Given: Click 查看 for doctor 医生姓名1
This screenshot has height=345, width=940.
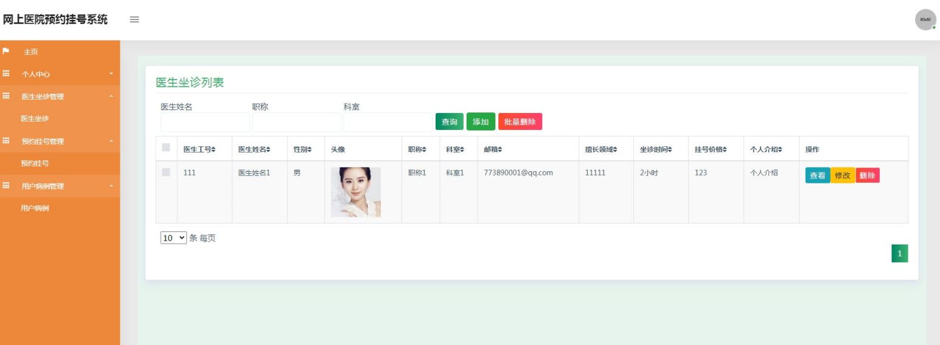Looking at the screenshot, I should pyautogui.click(x=818, y=176).
